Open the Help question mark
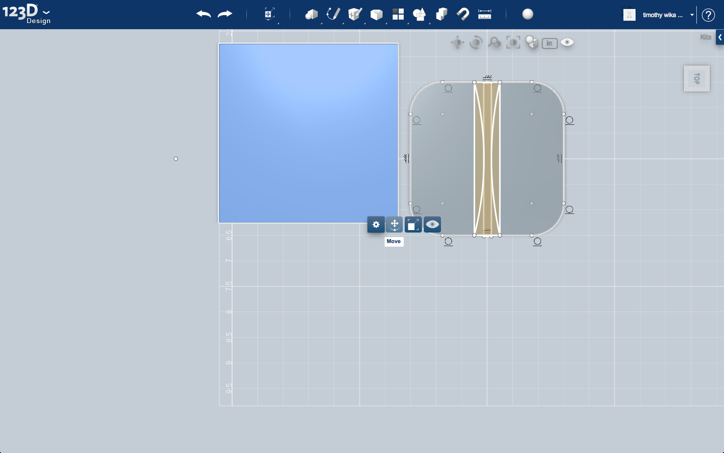Screen dimensions: 724x453 click(708, 15)
